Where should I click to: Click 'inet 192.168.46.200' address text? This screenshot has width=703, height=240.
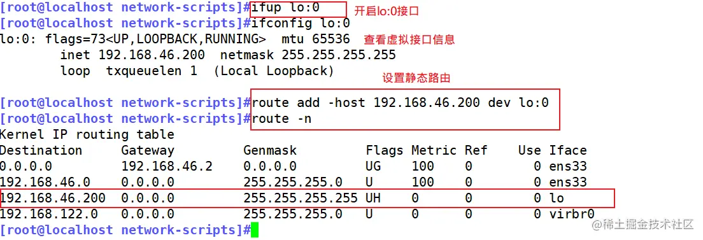pyautogui.click(x=132, y=55)
